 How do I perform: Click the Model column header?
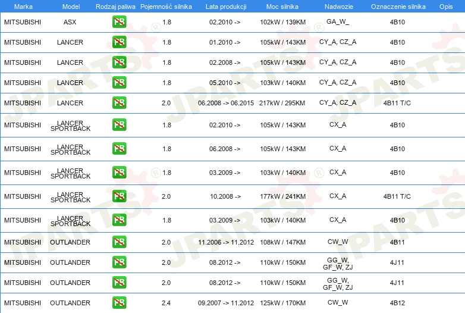[71, 7]
